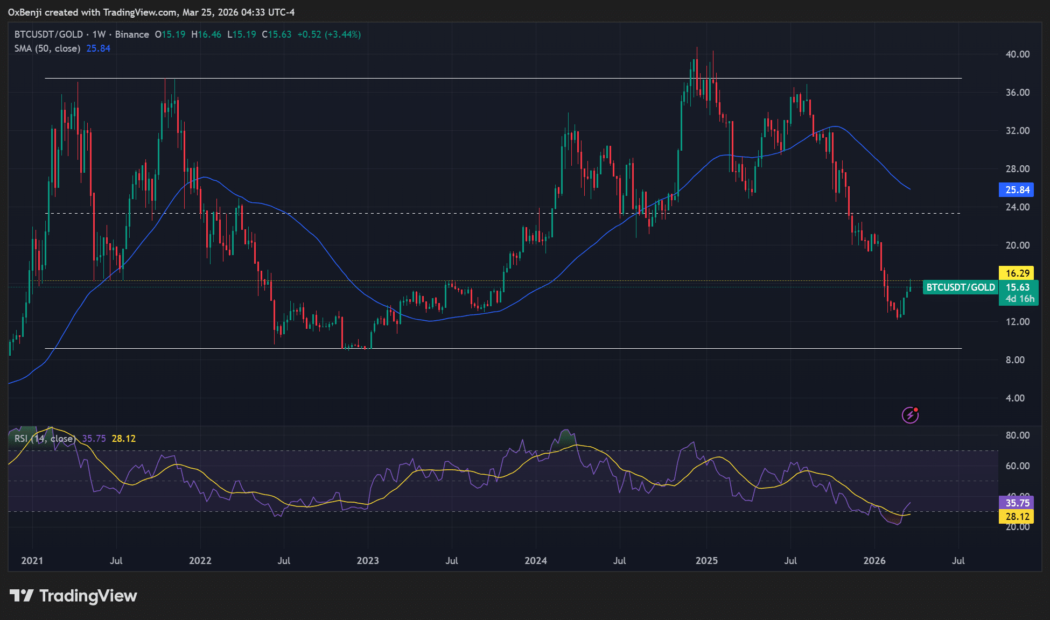The image size is (1050, 620).
Task: Click the green BTCUSDT/GOLD price line label
Action: pyautogui.click(x=960, y=287)
